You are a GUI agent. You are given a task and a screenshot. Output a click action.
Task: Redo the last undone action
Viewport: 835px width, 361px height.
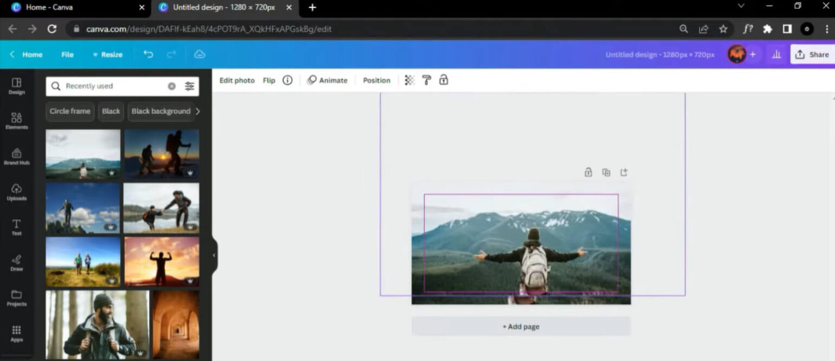[x=171, y=54]
